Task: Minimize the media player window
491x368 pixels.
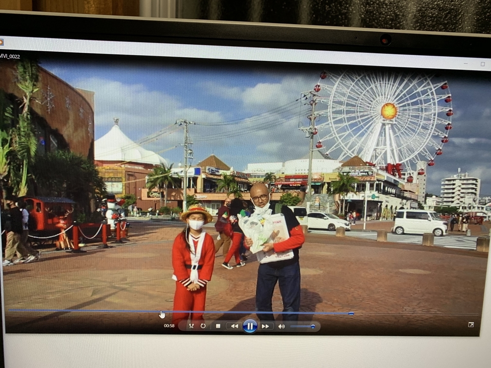Action: (x=466, y=63)
